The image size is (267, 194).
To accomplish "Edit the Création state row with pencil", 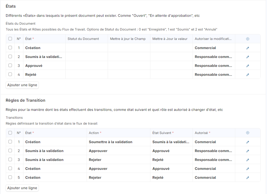I will [x=248, y=48].
